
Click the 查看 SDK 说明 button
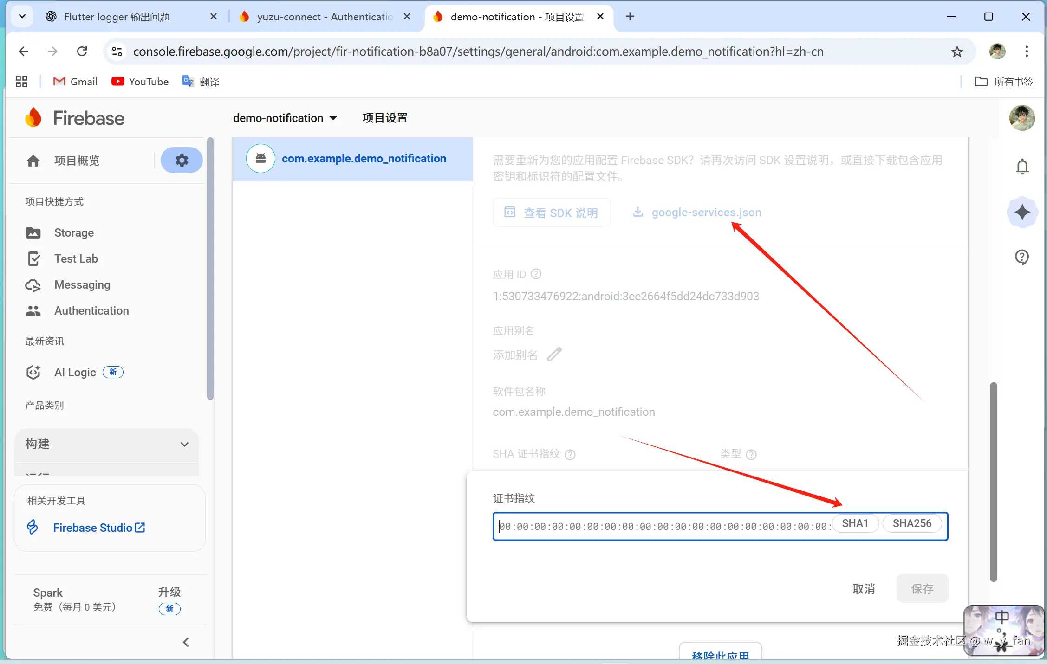tap(551, 213)
